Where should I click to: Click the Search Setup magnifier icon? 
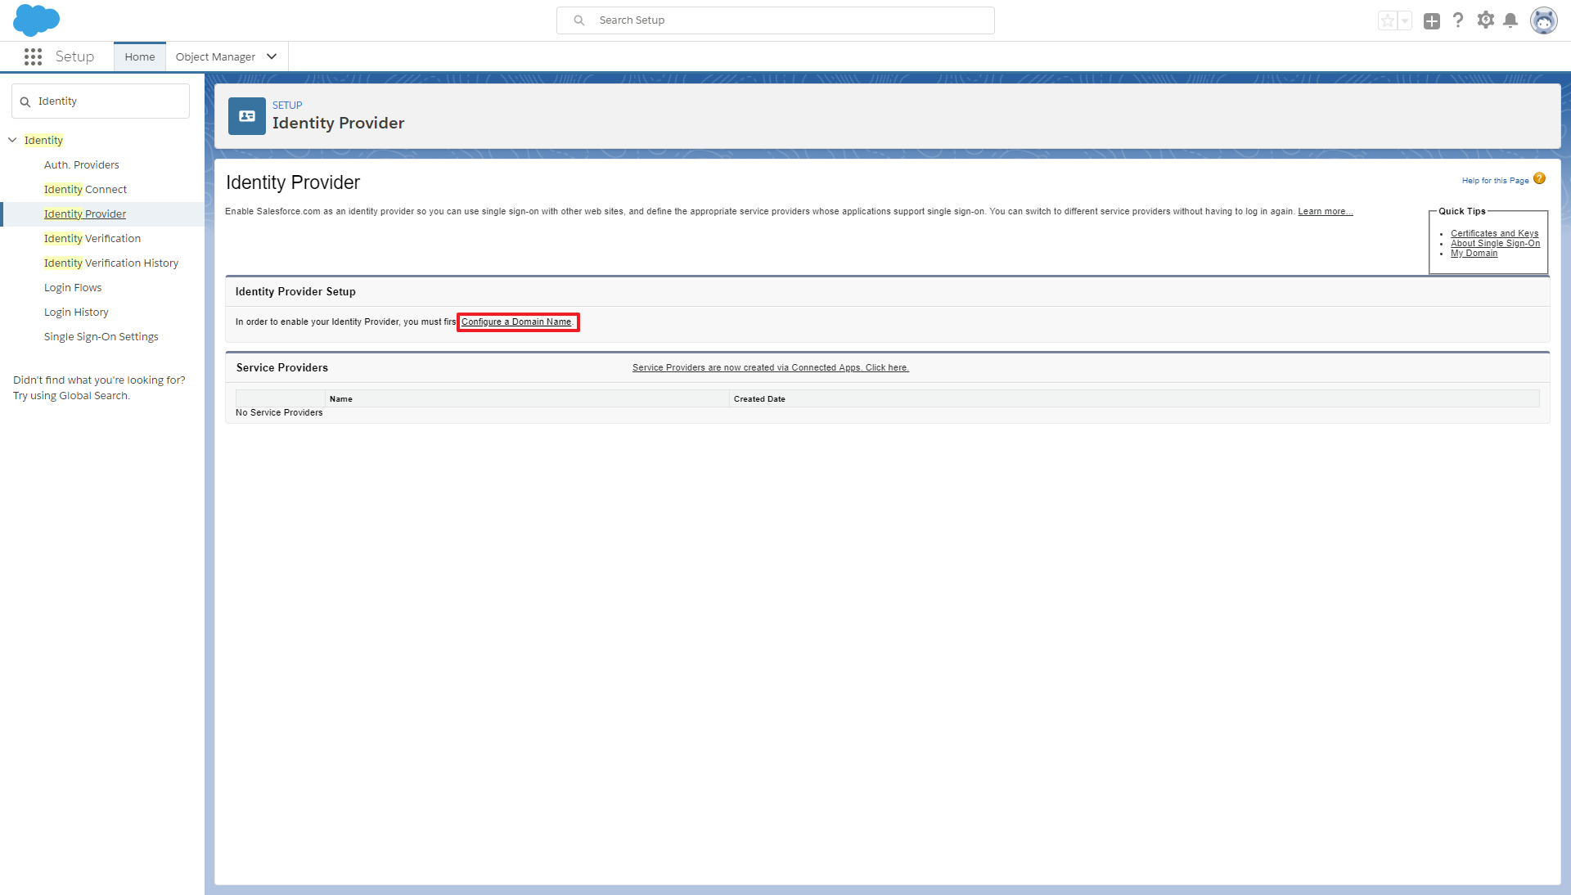pos(579,20)
